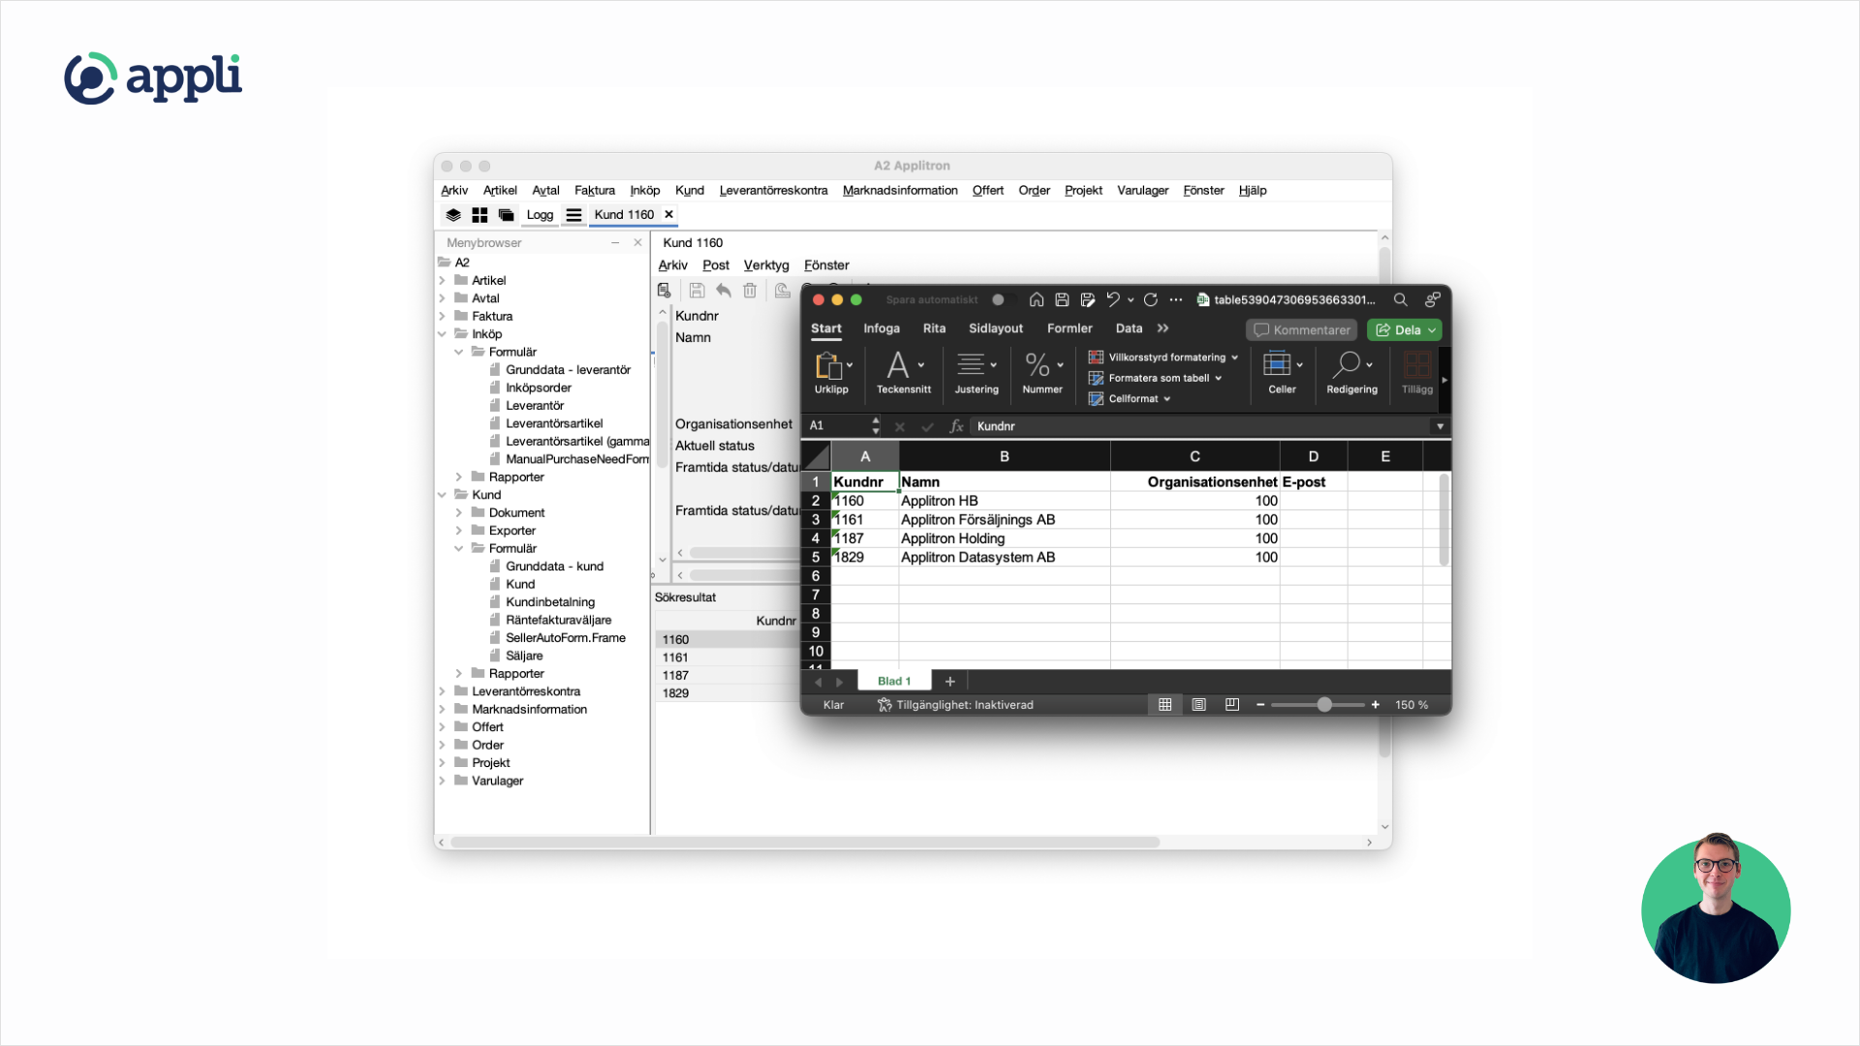The width and height of the screenshot is (1860, 1046).
Task: Add a new sheet with plus button
Action: pyautogui.click(x=950, y=682)
